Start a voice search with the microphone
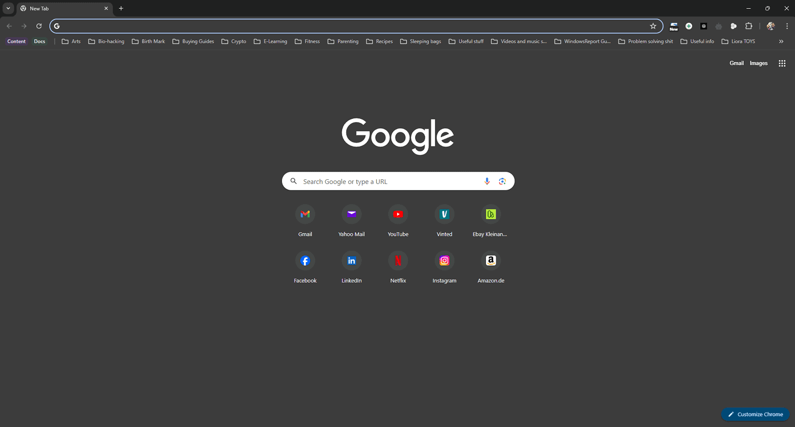Screen dimensions: 795x427 [x=487, y=181]
